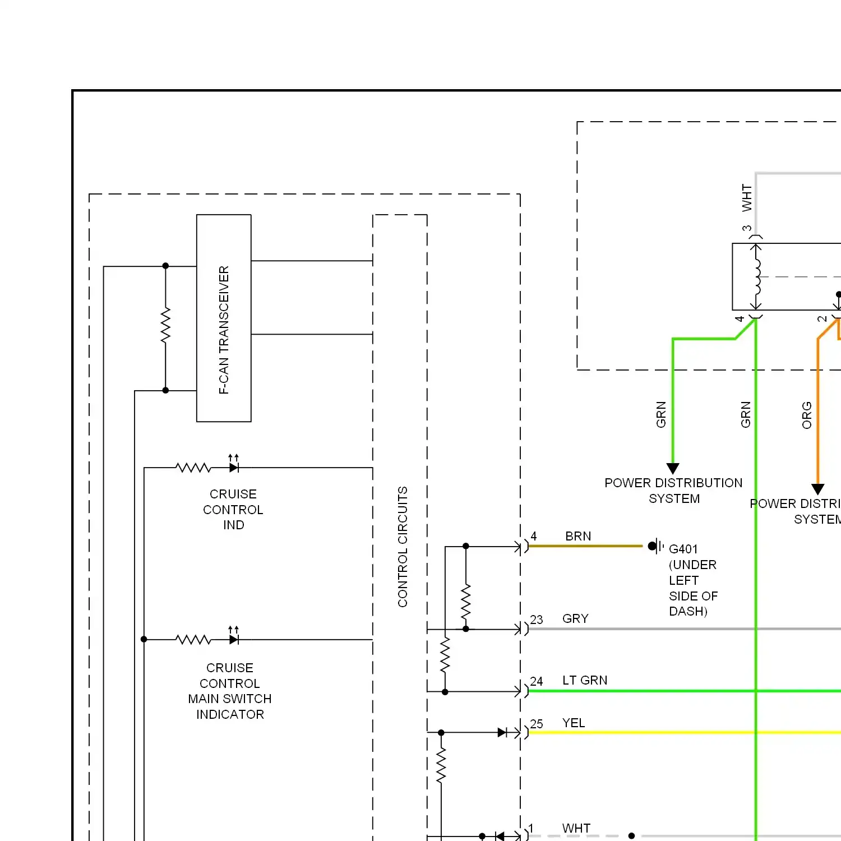Click the GRY wire label at pin 23
The height and width of the screenshot is (841, 841).
[x=575, y=618]
